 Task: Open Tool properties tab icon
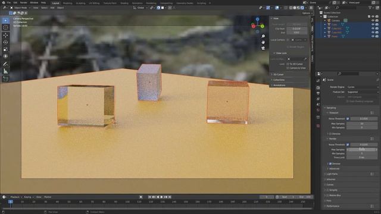point(318,81)
